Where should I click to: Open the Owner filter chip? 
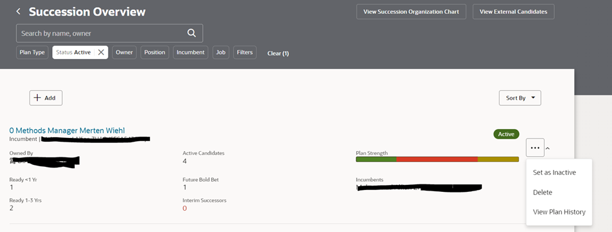pyautogui.click(x=124, y=52)
